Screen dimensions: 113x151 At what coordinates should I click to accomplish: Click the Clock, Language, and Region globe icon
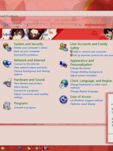tap(64, 84)
